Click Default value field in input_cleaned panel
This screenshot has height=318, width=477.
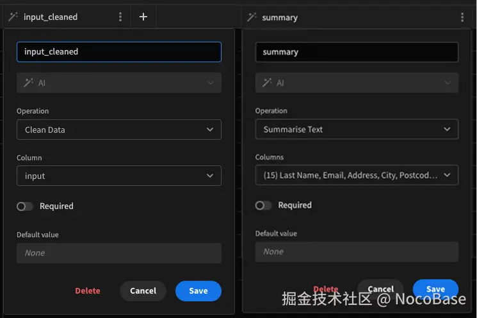click(119, 253)
